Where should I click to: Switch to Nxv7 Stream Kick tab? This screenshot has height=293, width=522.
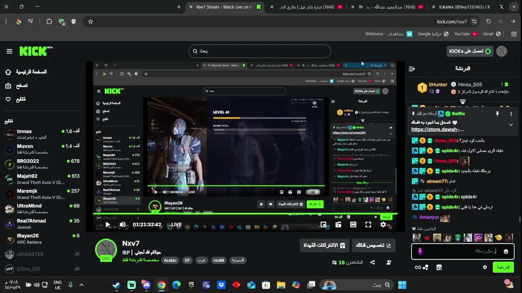click(225, 7)
